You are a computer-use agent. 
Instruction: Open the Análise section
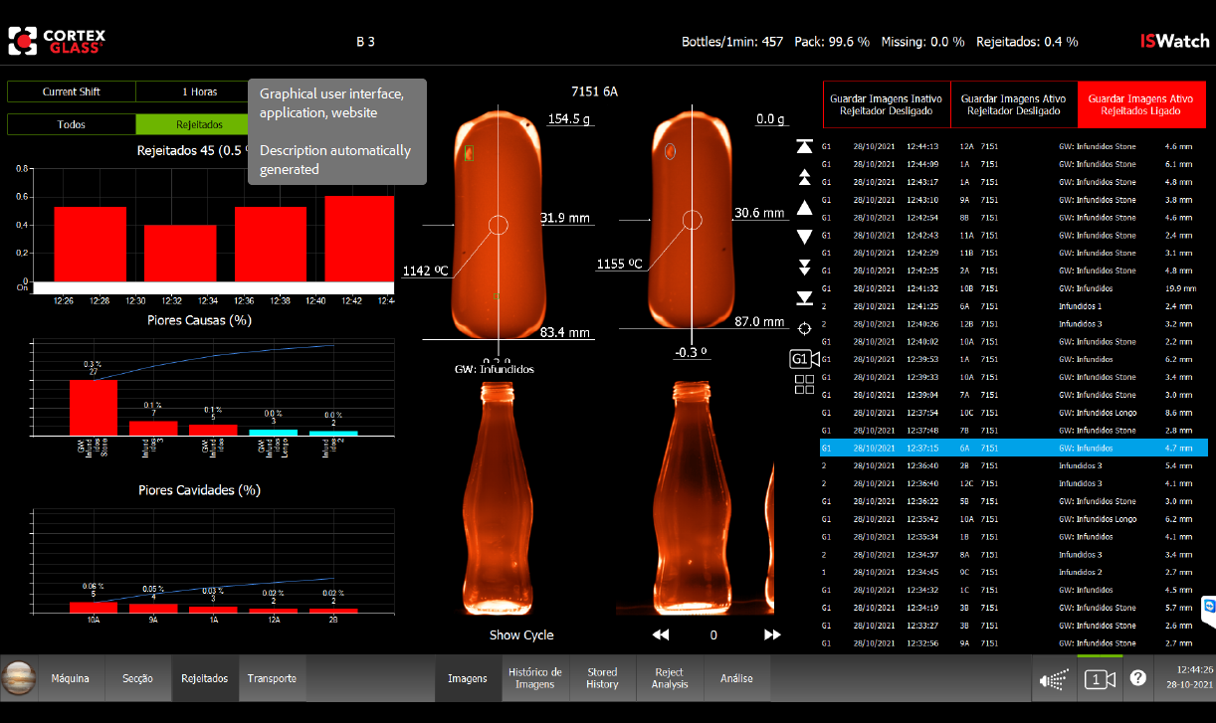click(x=736, y=678)
